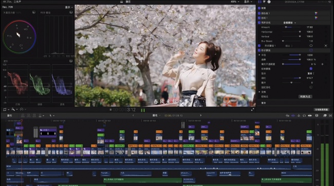The image size is (334, 186).
Task: Open the select arrow tool dropdown
Action: 52,115
